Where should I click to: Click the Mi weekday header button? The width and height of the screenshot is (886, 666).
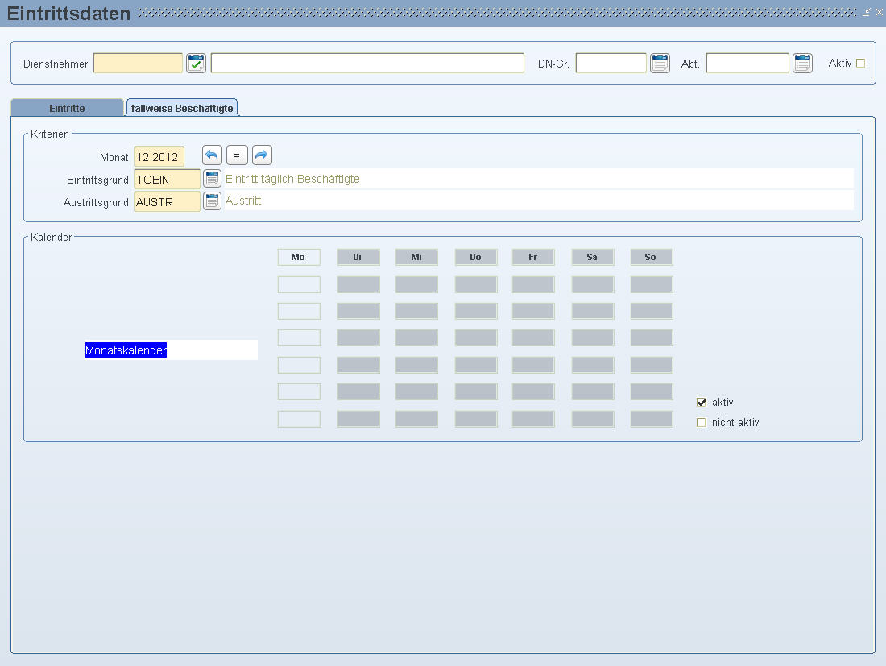tap(416, 257)
